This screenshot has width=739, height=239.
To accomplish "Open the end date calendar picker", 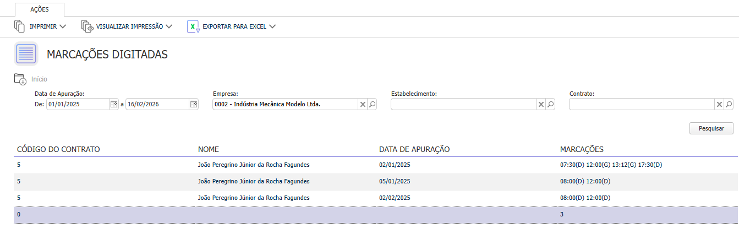I will [x=194, y=104].
